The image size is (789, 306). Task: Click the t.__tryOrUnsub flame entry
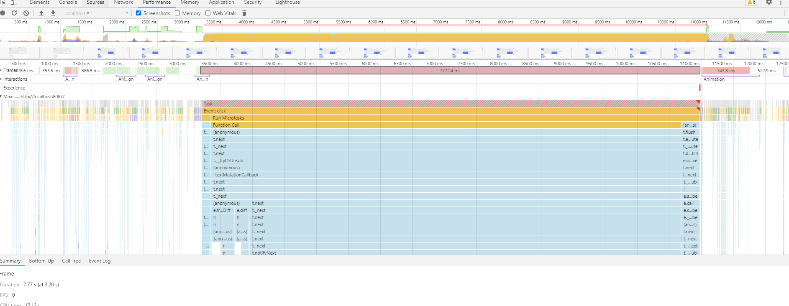click(446, 161)
